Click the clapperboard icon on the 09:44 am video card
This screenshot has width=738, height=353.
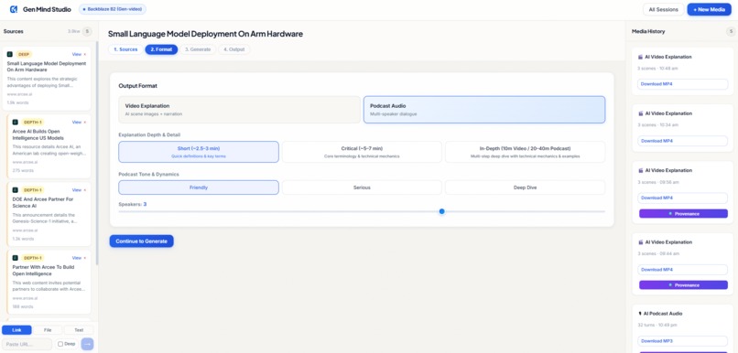pos(640,242)
